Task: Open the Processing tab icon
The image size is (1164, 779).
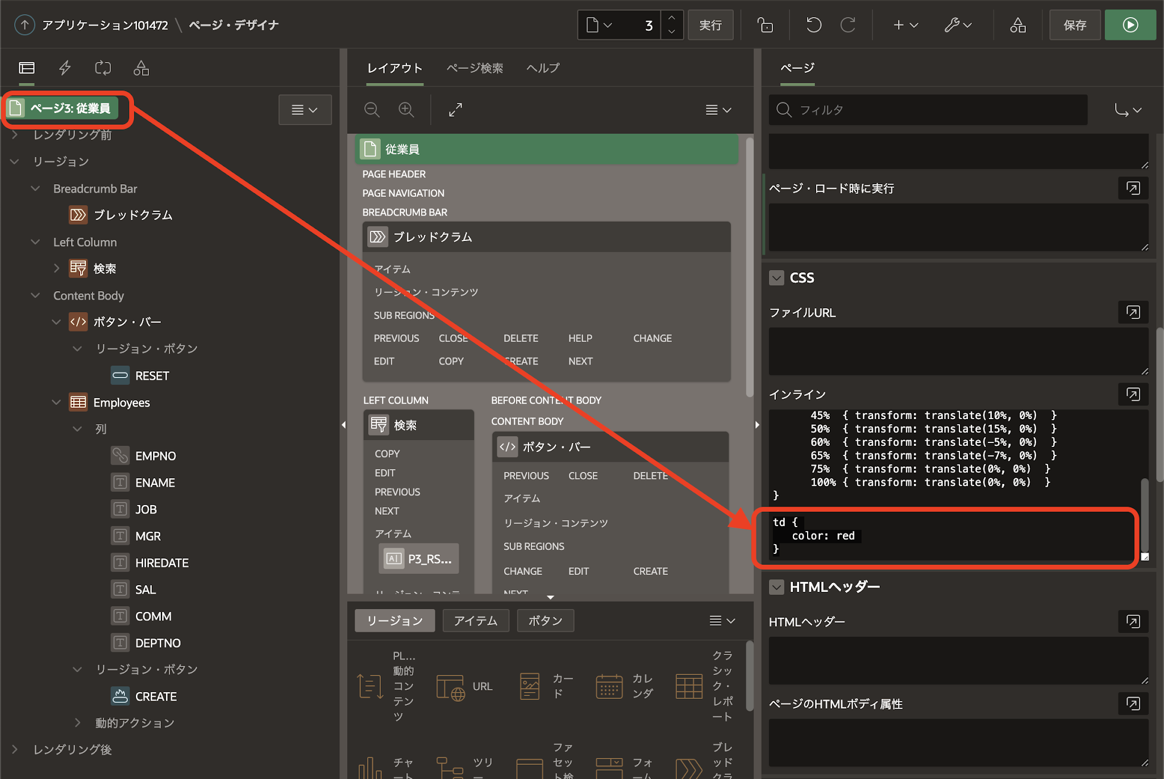Action: (x=103, y=68)
